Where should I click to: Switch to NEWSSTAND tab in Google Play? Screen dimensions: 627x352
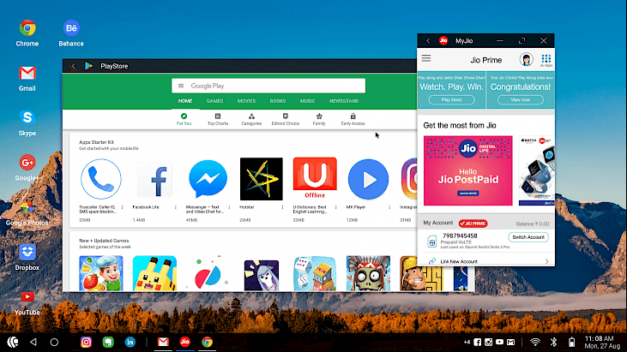344,101
